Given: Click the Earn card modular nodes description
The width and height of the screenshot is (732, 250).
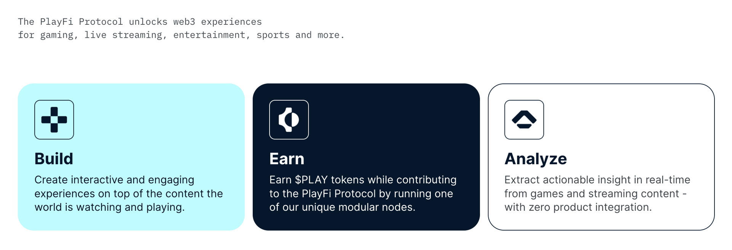Looking at the screenshot, I should (363, 193).
